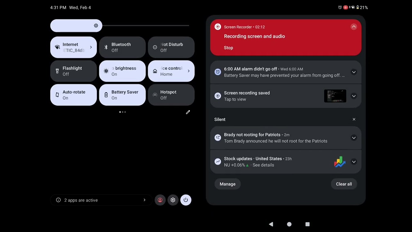Image resolution: width=412 pixels, height=232 pixels.
Task: Go to home screen via circle button
Action: (x=289, y=224)
